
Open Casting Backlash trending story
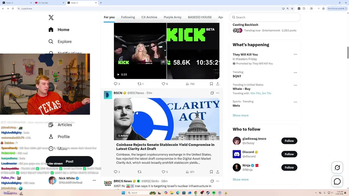[245, 25]
